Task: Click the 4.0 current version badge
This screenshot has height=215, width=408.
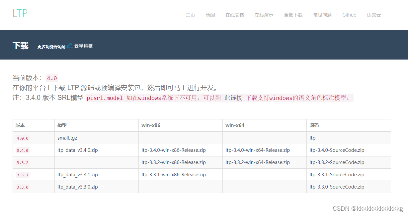Action: pyautogui.click(x=52, y=78)
